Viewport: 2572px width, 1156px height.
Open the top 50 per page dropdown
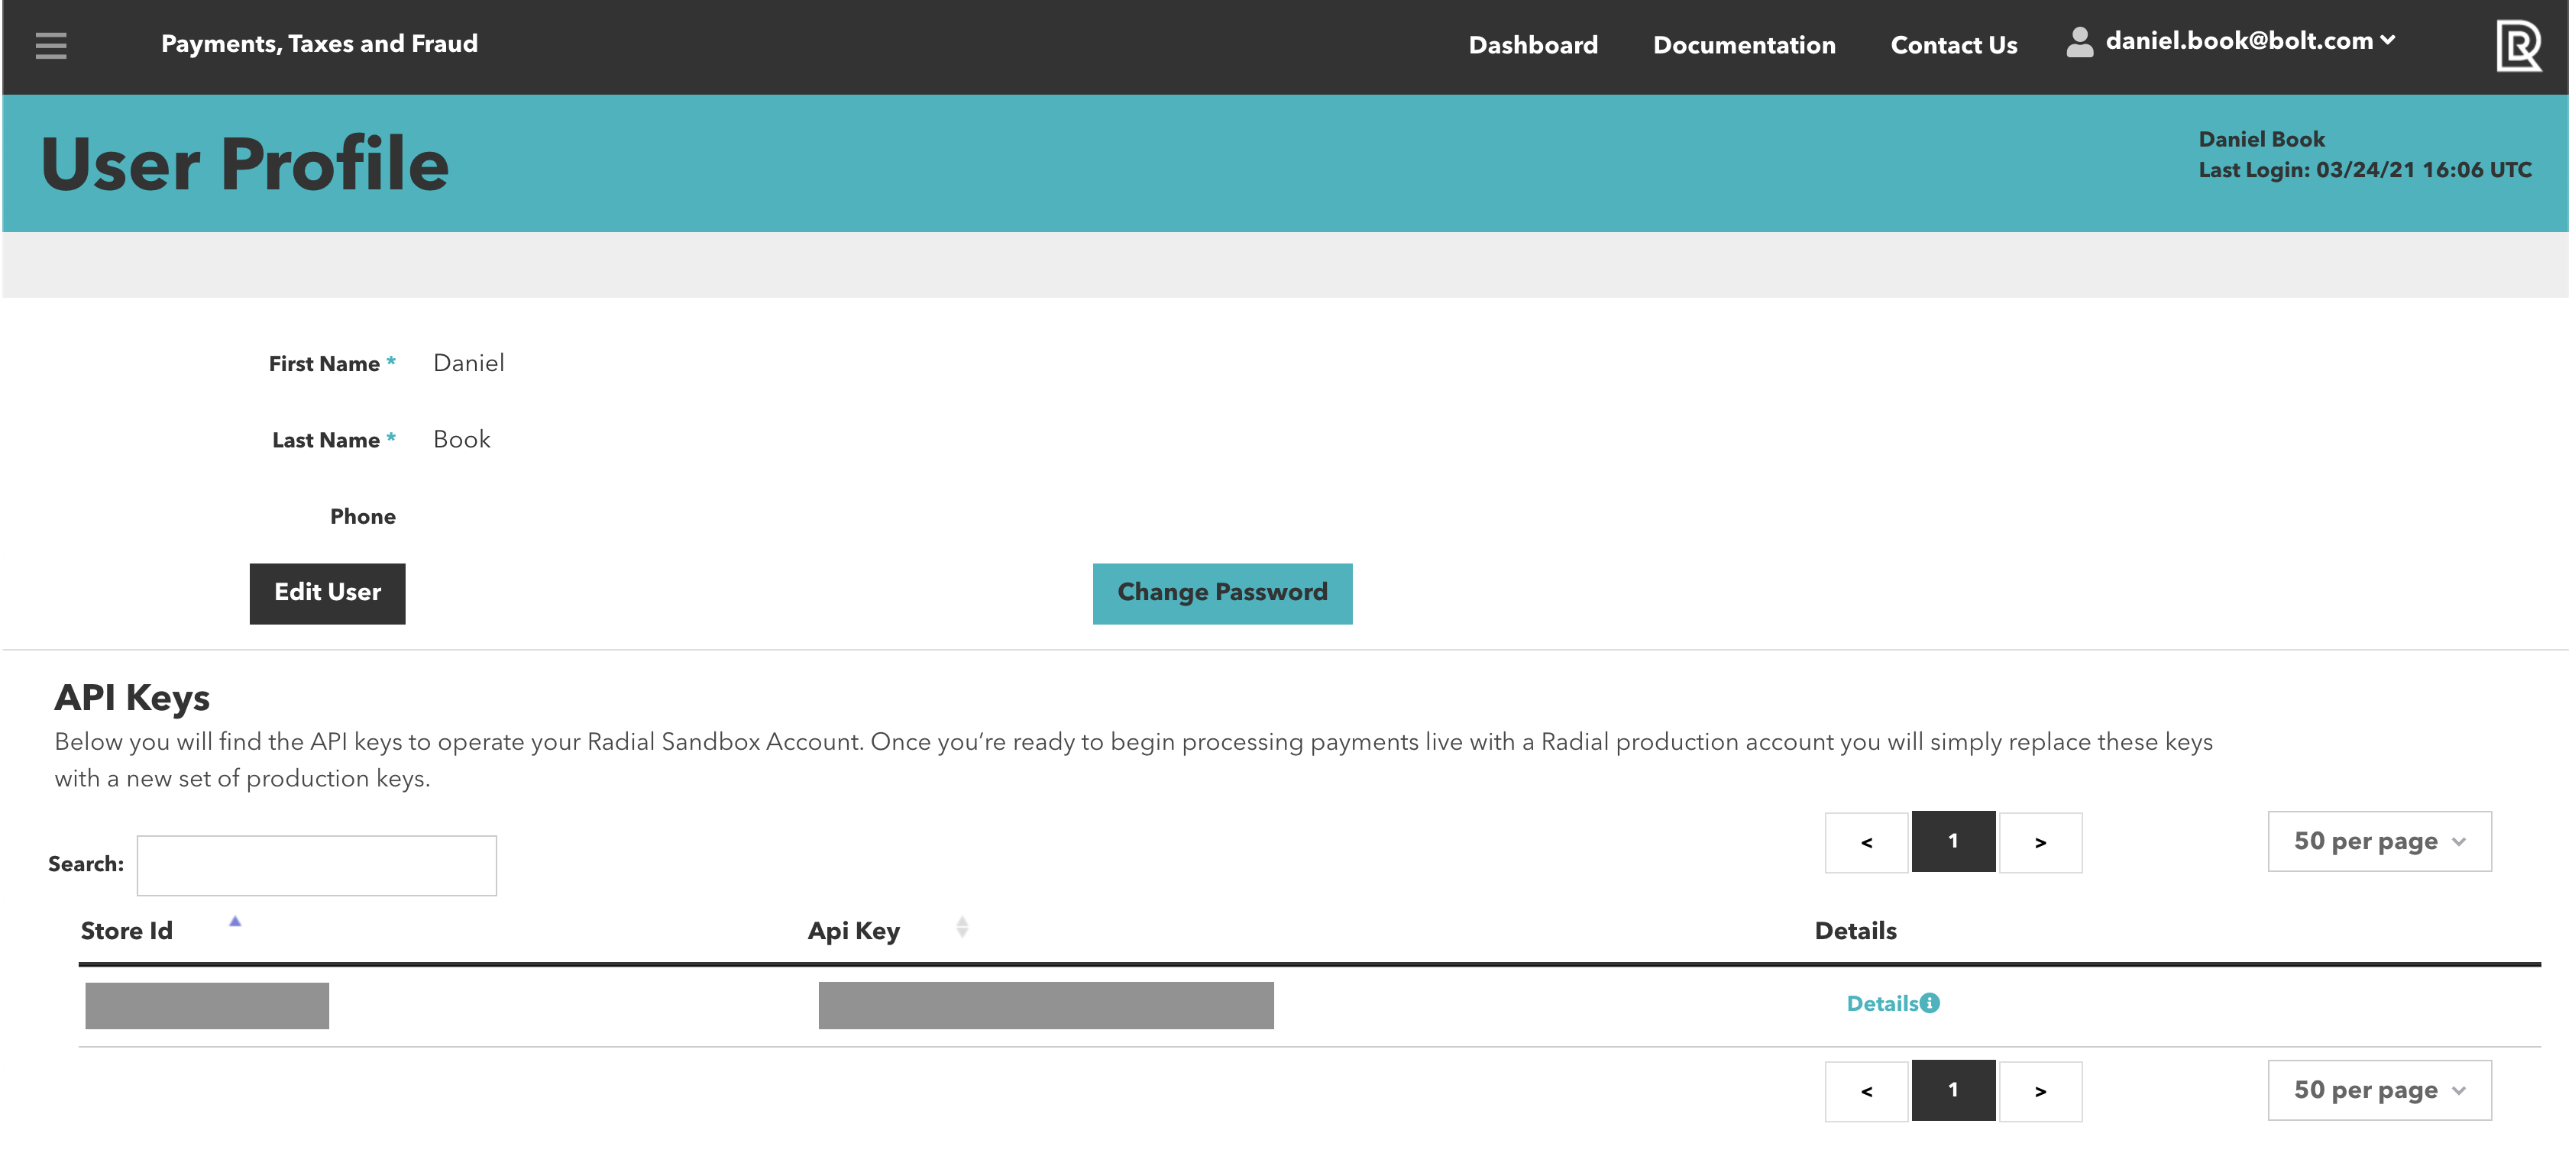coord(2380,841)
